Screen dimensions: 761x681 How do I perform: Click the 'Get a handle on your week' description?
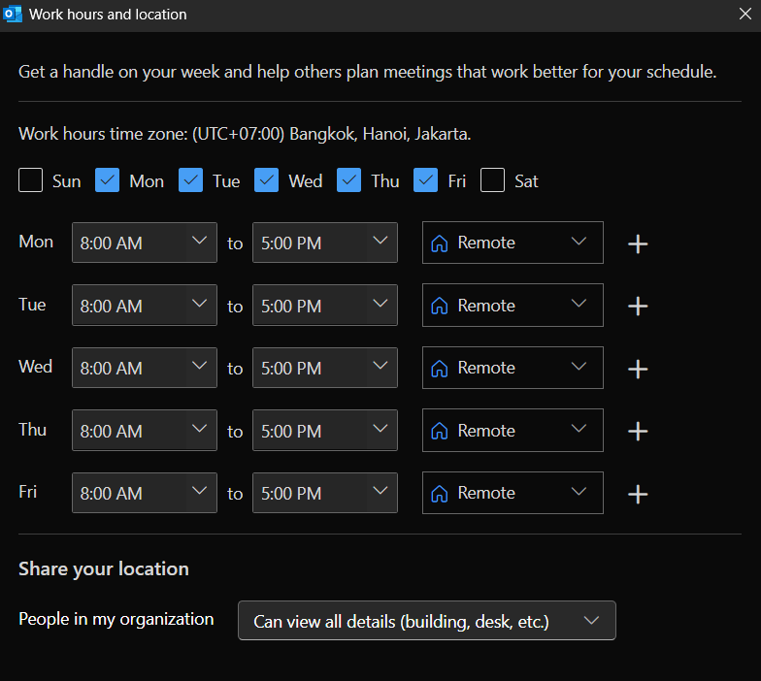367,72
